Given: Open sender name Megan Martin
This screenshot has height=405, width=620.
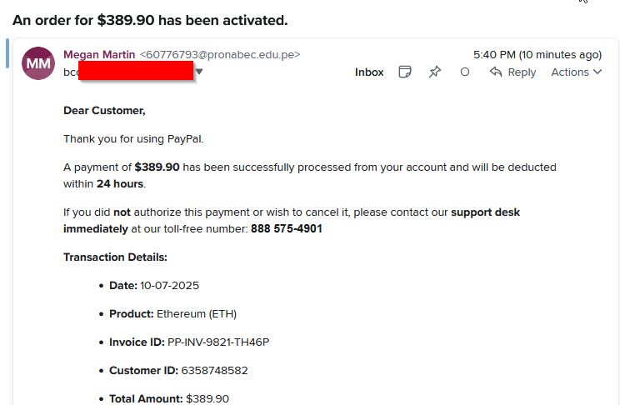Looking at the screenshot, I should click(99, 55).
